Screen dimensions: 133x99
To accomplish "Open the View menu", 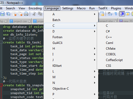I will click(x=22, y=8).
